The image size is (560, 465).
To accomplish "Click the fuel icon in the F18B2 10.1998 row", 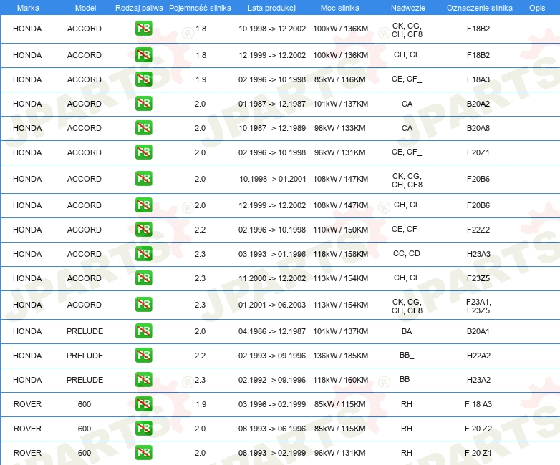I will pyautogui.click(x=143, y=29).
